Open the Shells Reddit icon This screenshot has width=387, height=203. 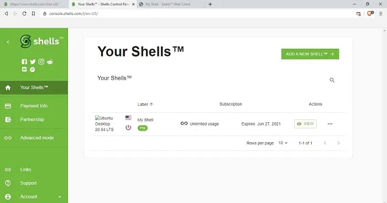tap(50, 62)
